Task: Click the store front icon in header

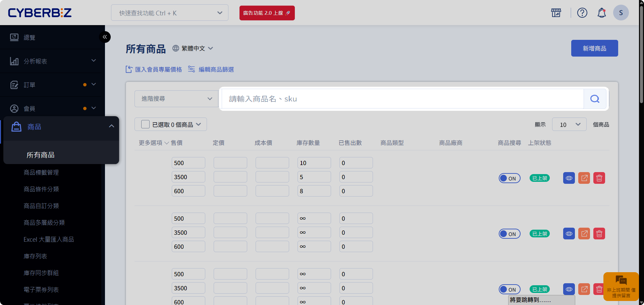Action: 556,13
